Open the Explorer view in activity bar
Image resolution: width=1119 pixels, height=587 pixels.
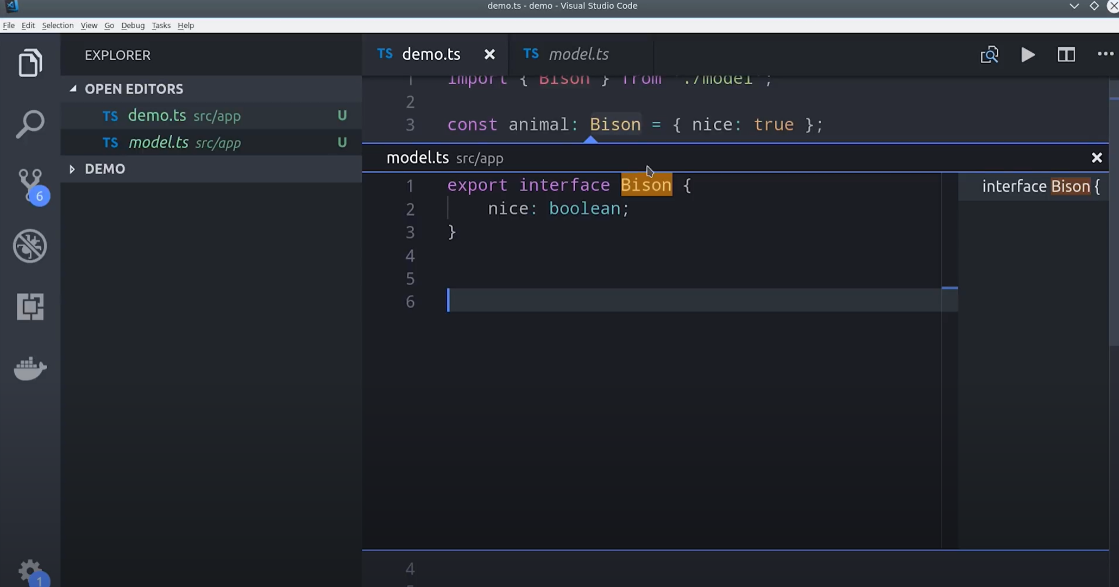click(x=30, y=63)
